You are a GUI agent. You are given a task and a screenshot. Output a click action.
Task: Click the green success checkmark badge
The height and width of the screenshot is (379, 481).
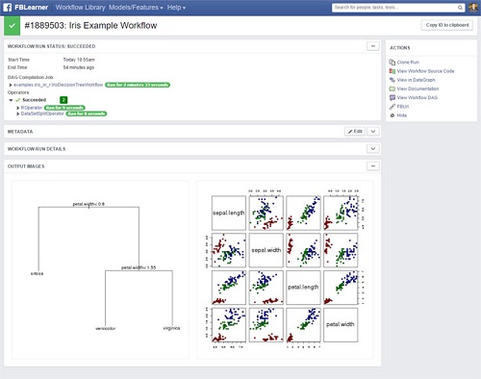12,26
